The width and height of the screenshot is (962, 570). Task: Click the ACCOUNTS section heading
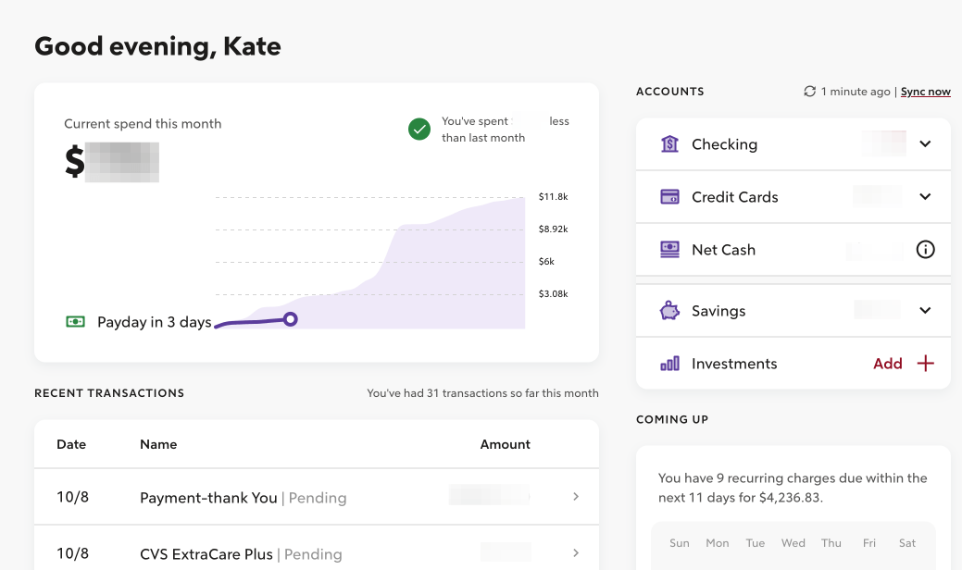pyautogui.click(x=670, y=92)
